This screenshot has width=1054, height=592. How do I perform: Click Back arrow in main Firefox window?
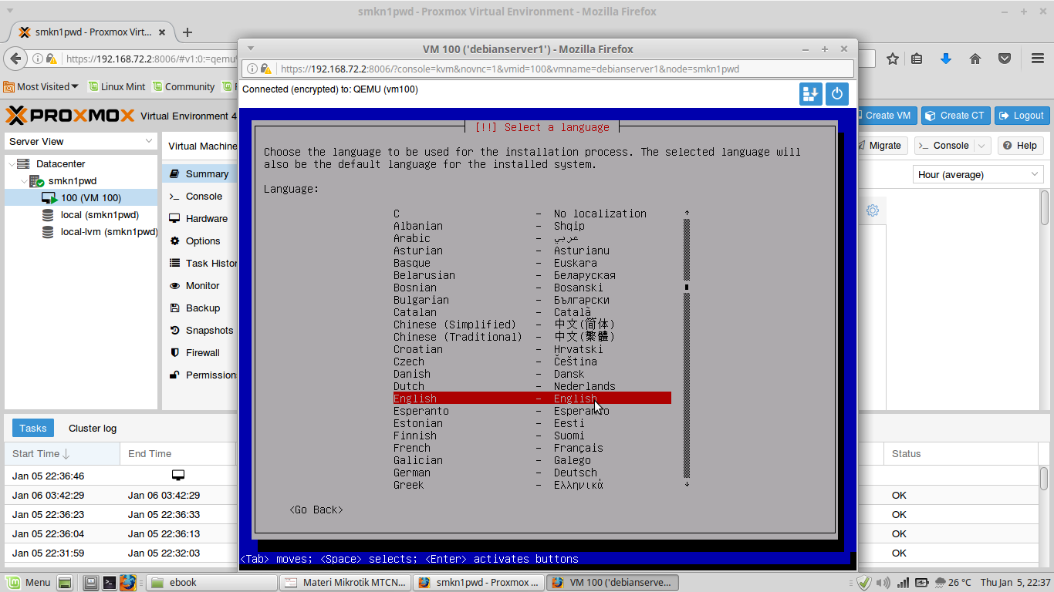tap(15, 59)
